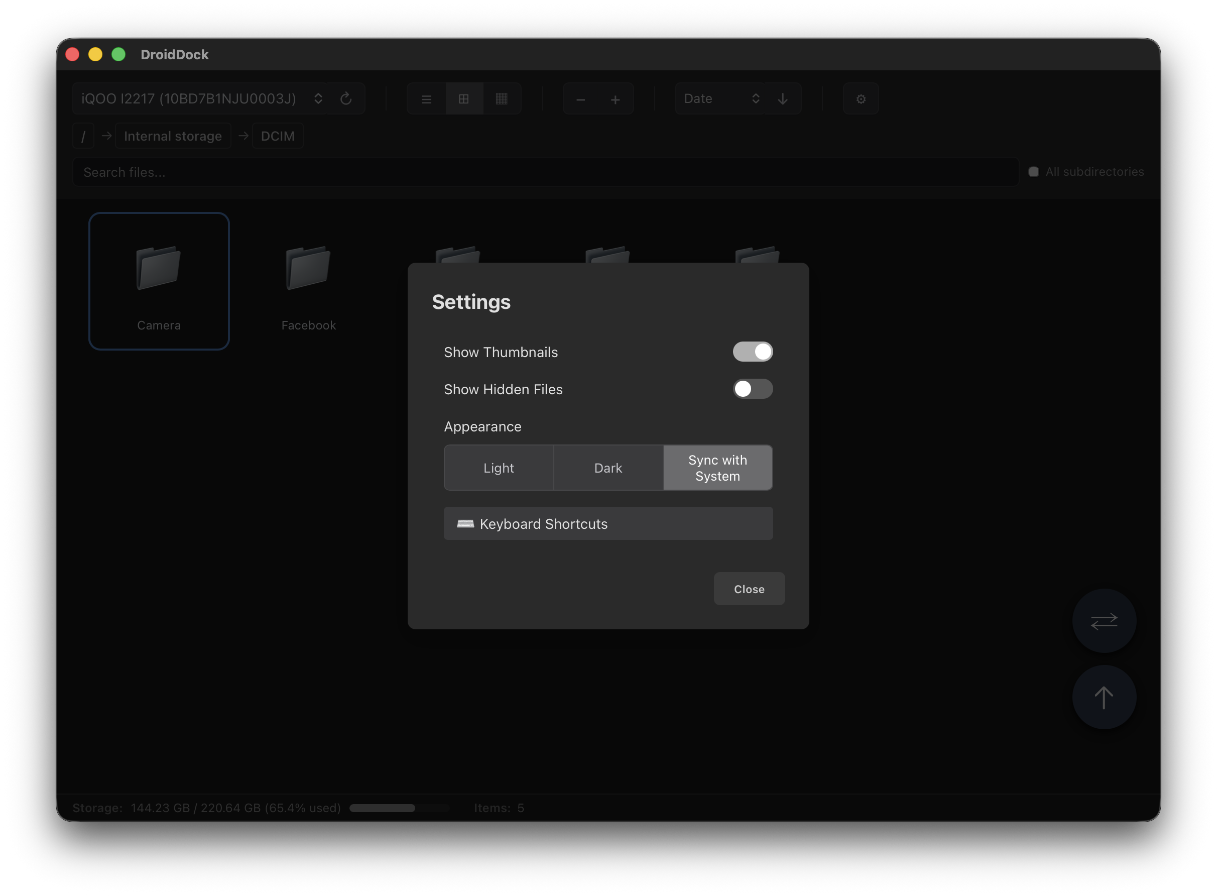Click the red window close button

coord(73,55)
